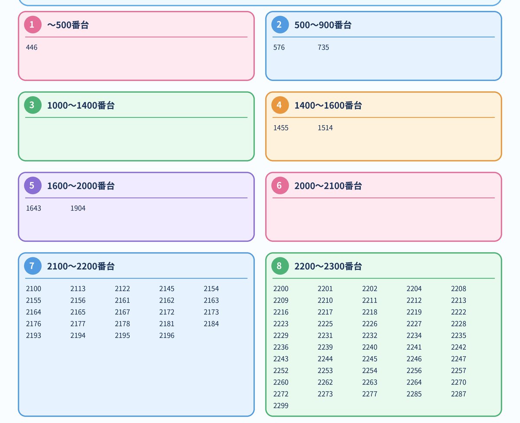
Task: Click number 2184
Action: click(x=211, y=324)
